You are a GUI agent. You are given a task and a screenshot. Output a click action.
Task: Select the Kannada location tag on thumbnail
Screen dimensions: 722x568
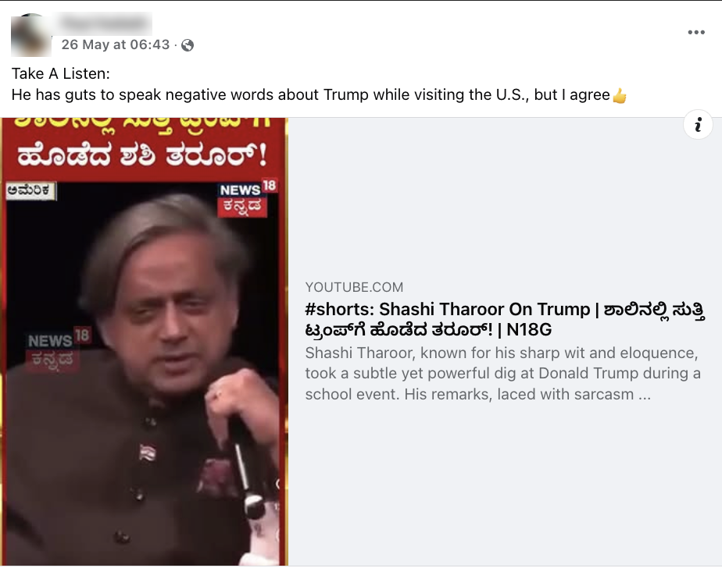click(x=30, y=191)
